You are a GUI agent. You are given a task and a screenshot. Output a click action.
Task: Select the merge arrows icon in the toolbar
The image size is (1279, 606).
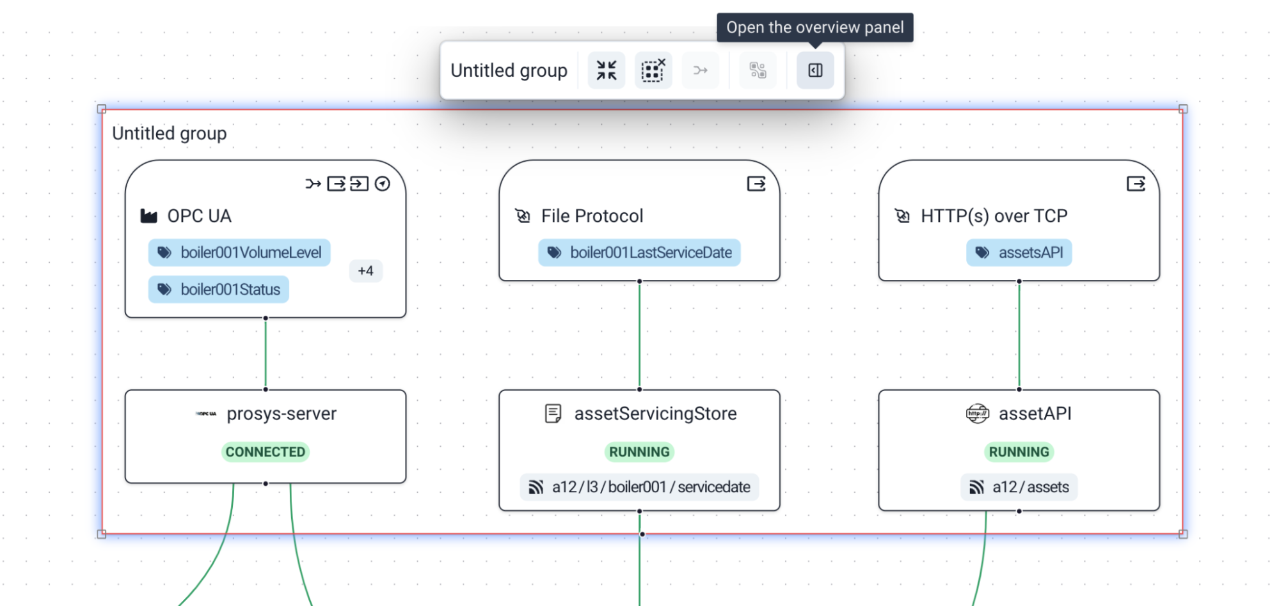coord(700,70)
